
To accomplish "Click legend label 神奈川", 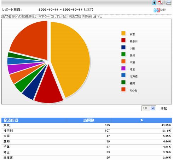I will click(134, 42).
